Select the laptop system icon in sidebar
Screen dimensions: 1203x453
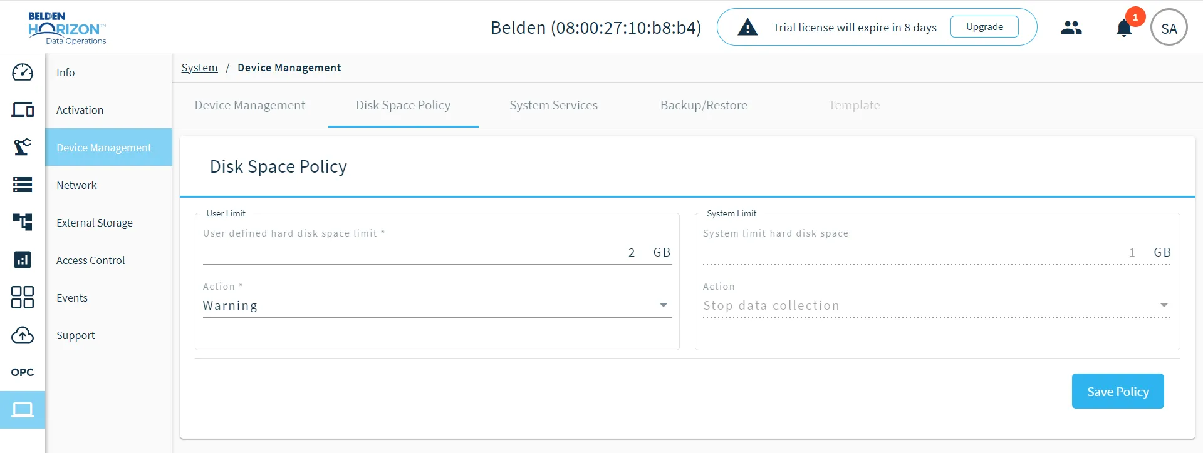click(x=23, y=410)
